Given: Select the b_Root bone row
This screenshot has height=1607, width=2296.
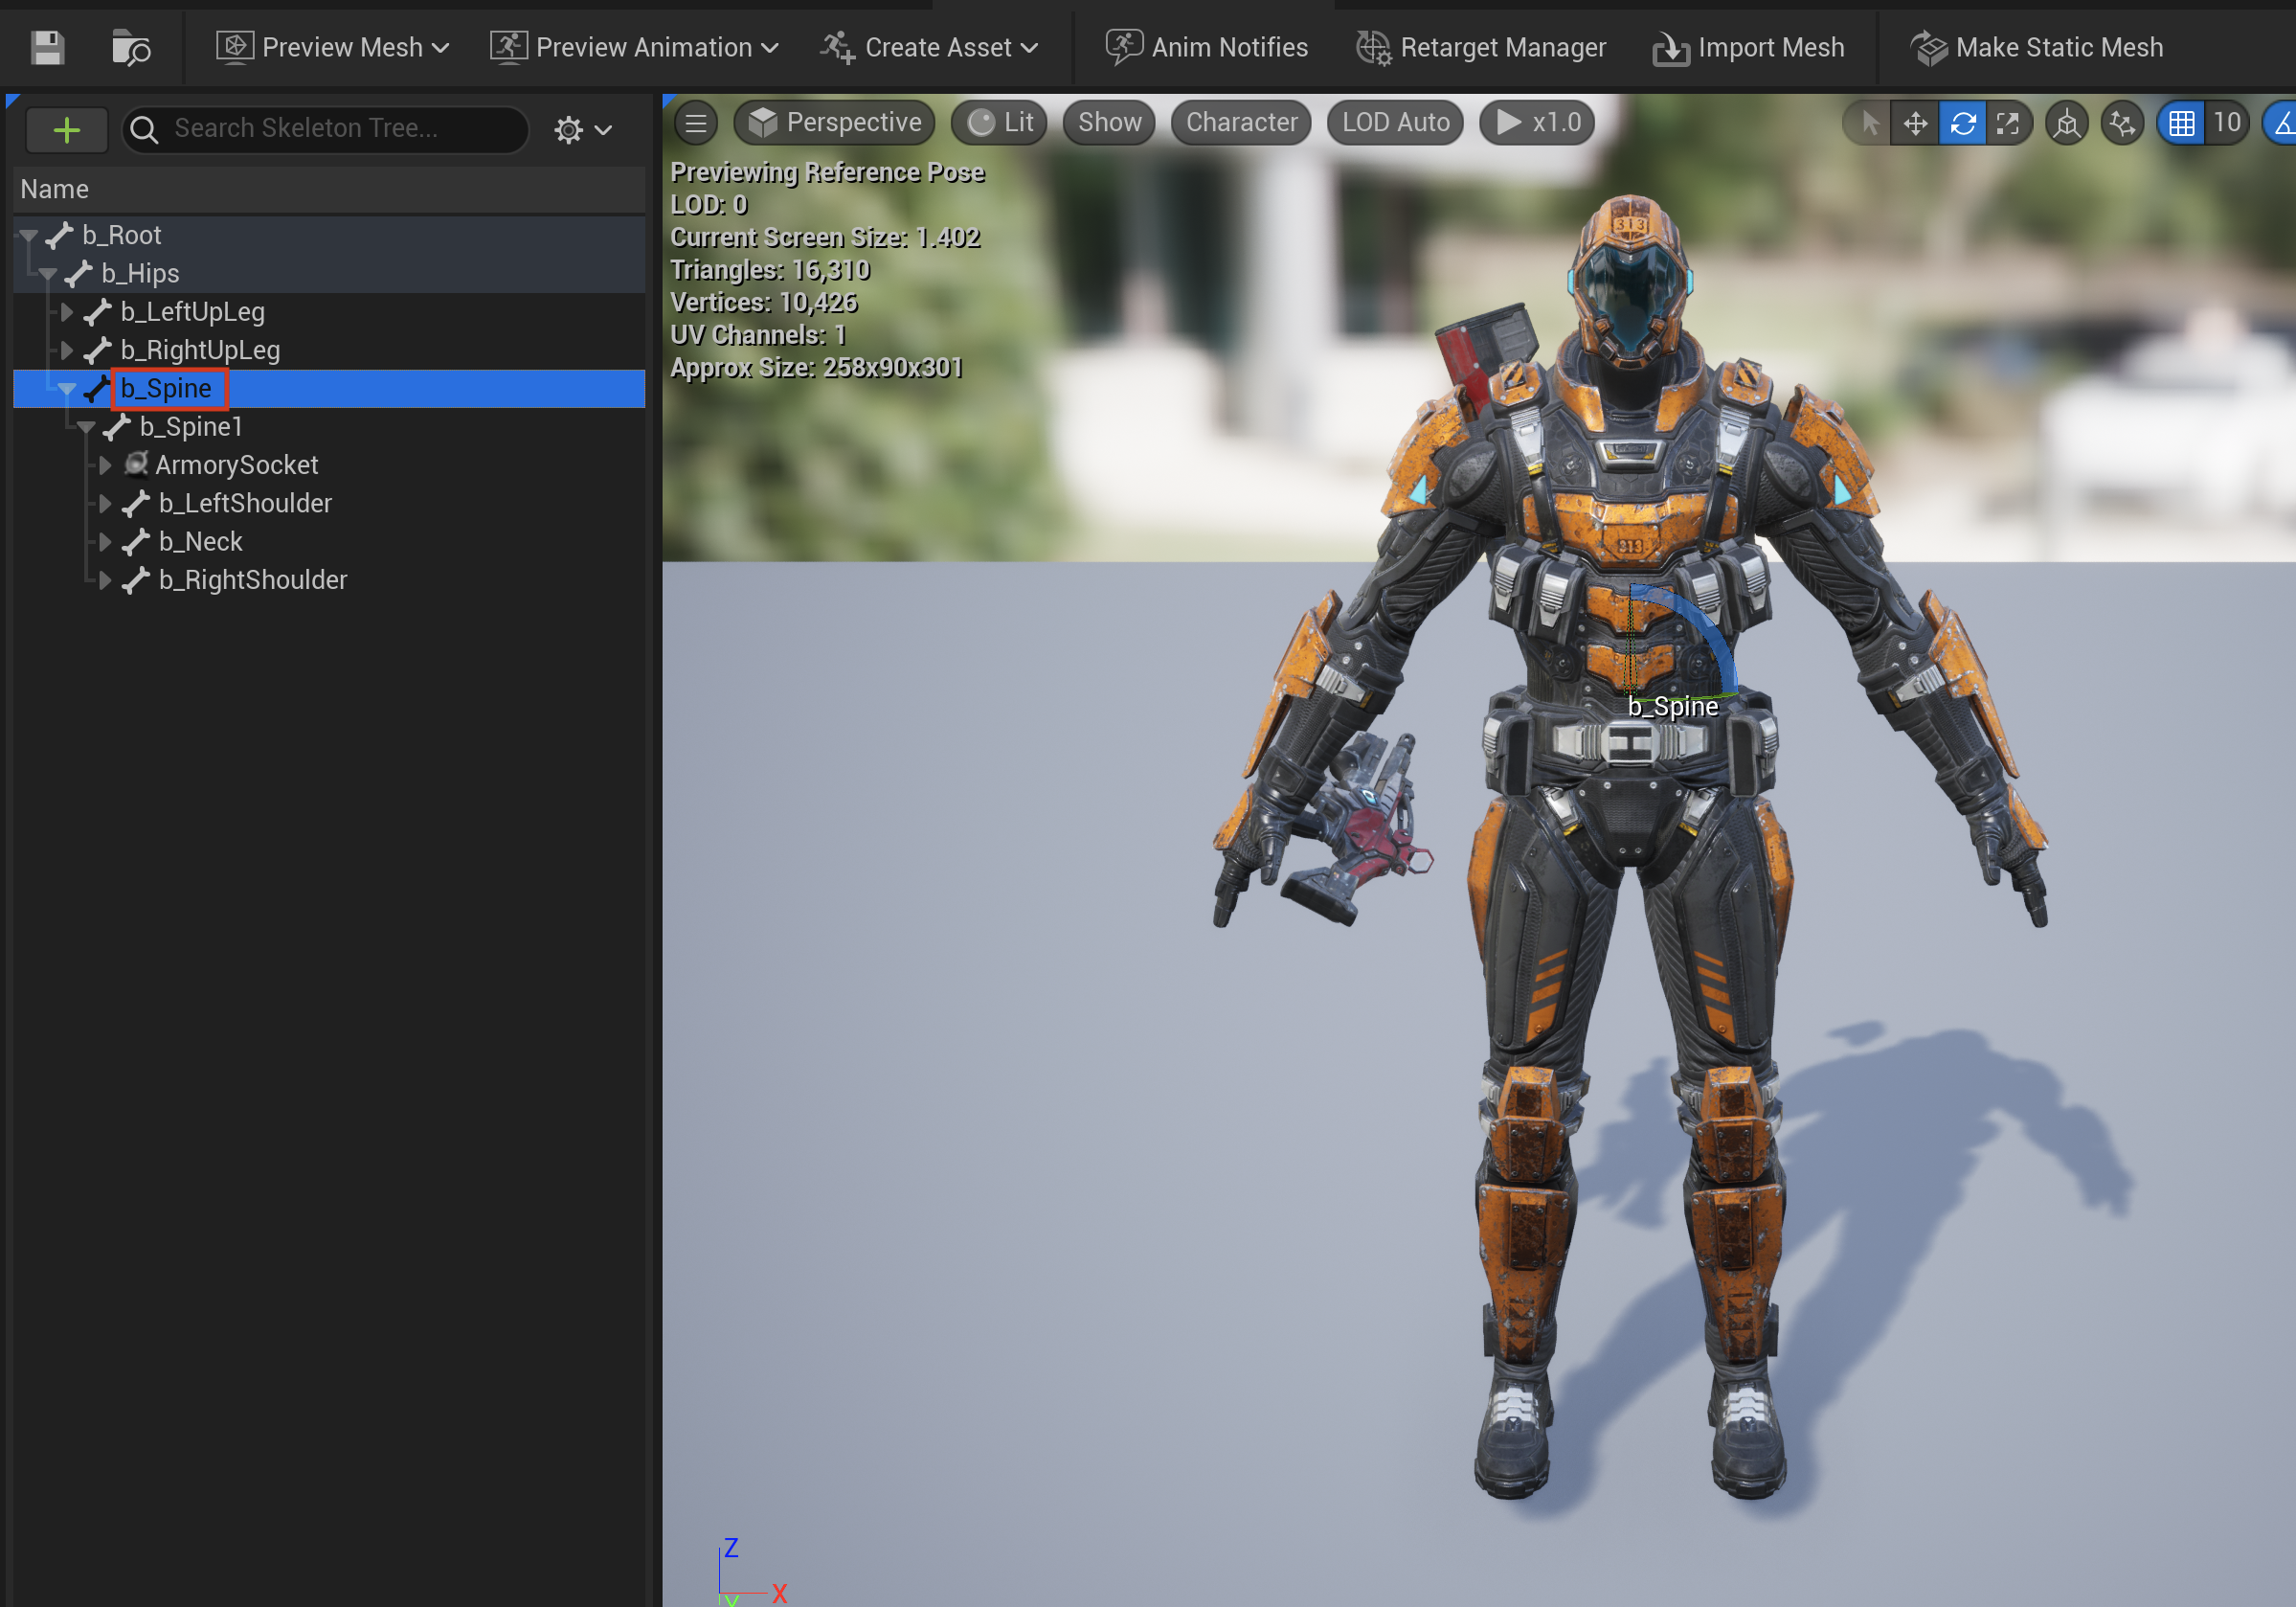Looking at the screenshot, I should click(328, 235).
